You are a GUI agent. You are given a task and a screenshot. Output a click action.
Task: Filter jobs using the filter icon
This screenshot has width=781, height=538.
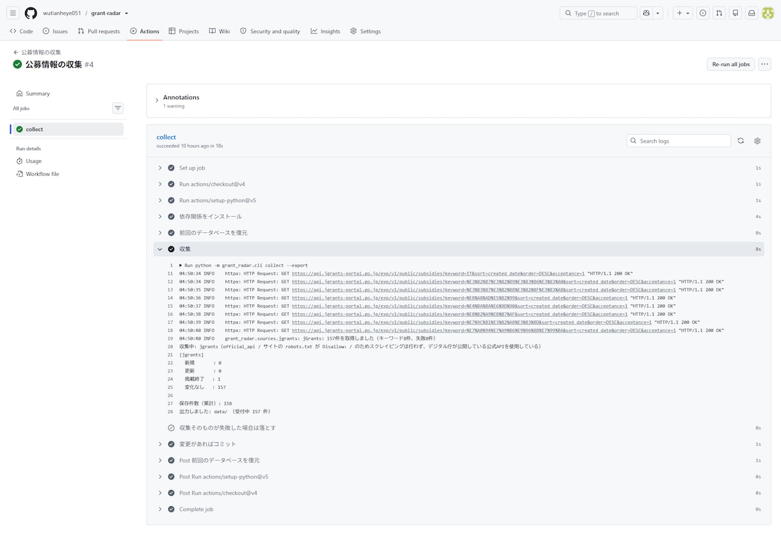click(118, 108)
